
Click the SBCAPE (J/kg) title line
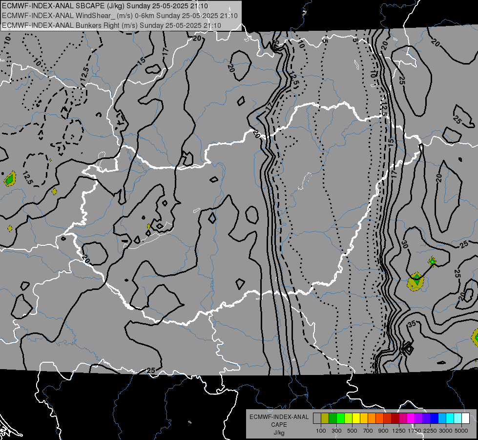coord(105,6)
